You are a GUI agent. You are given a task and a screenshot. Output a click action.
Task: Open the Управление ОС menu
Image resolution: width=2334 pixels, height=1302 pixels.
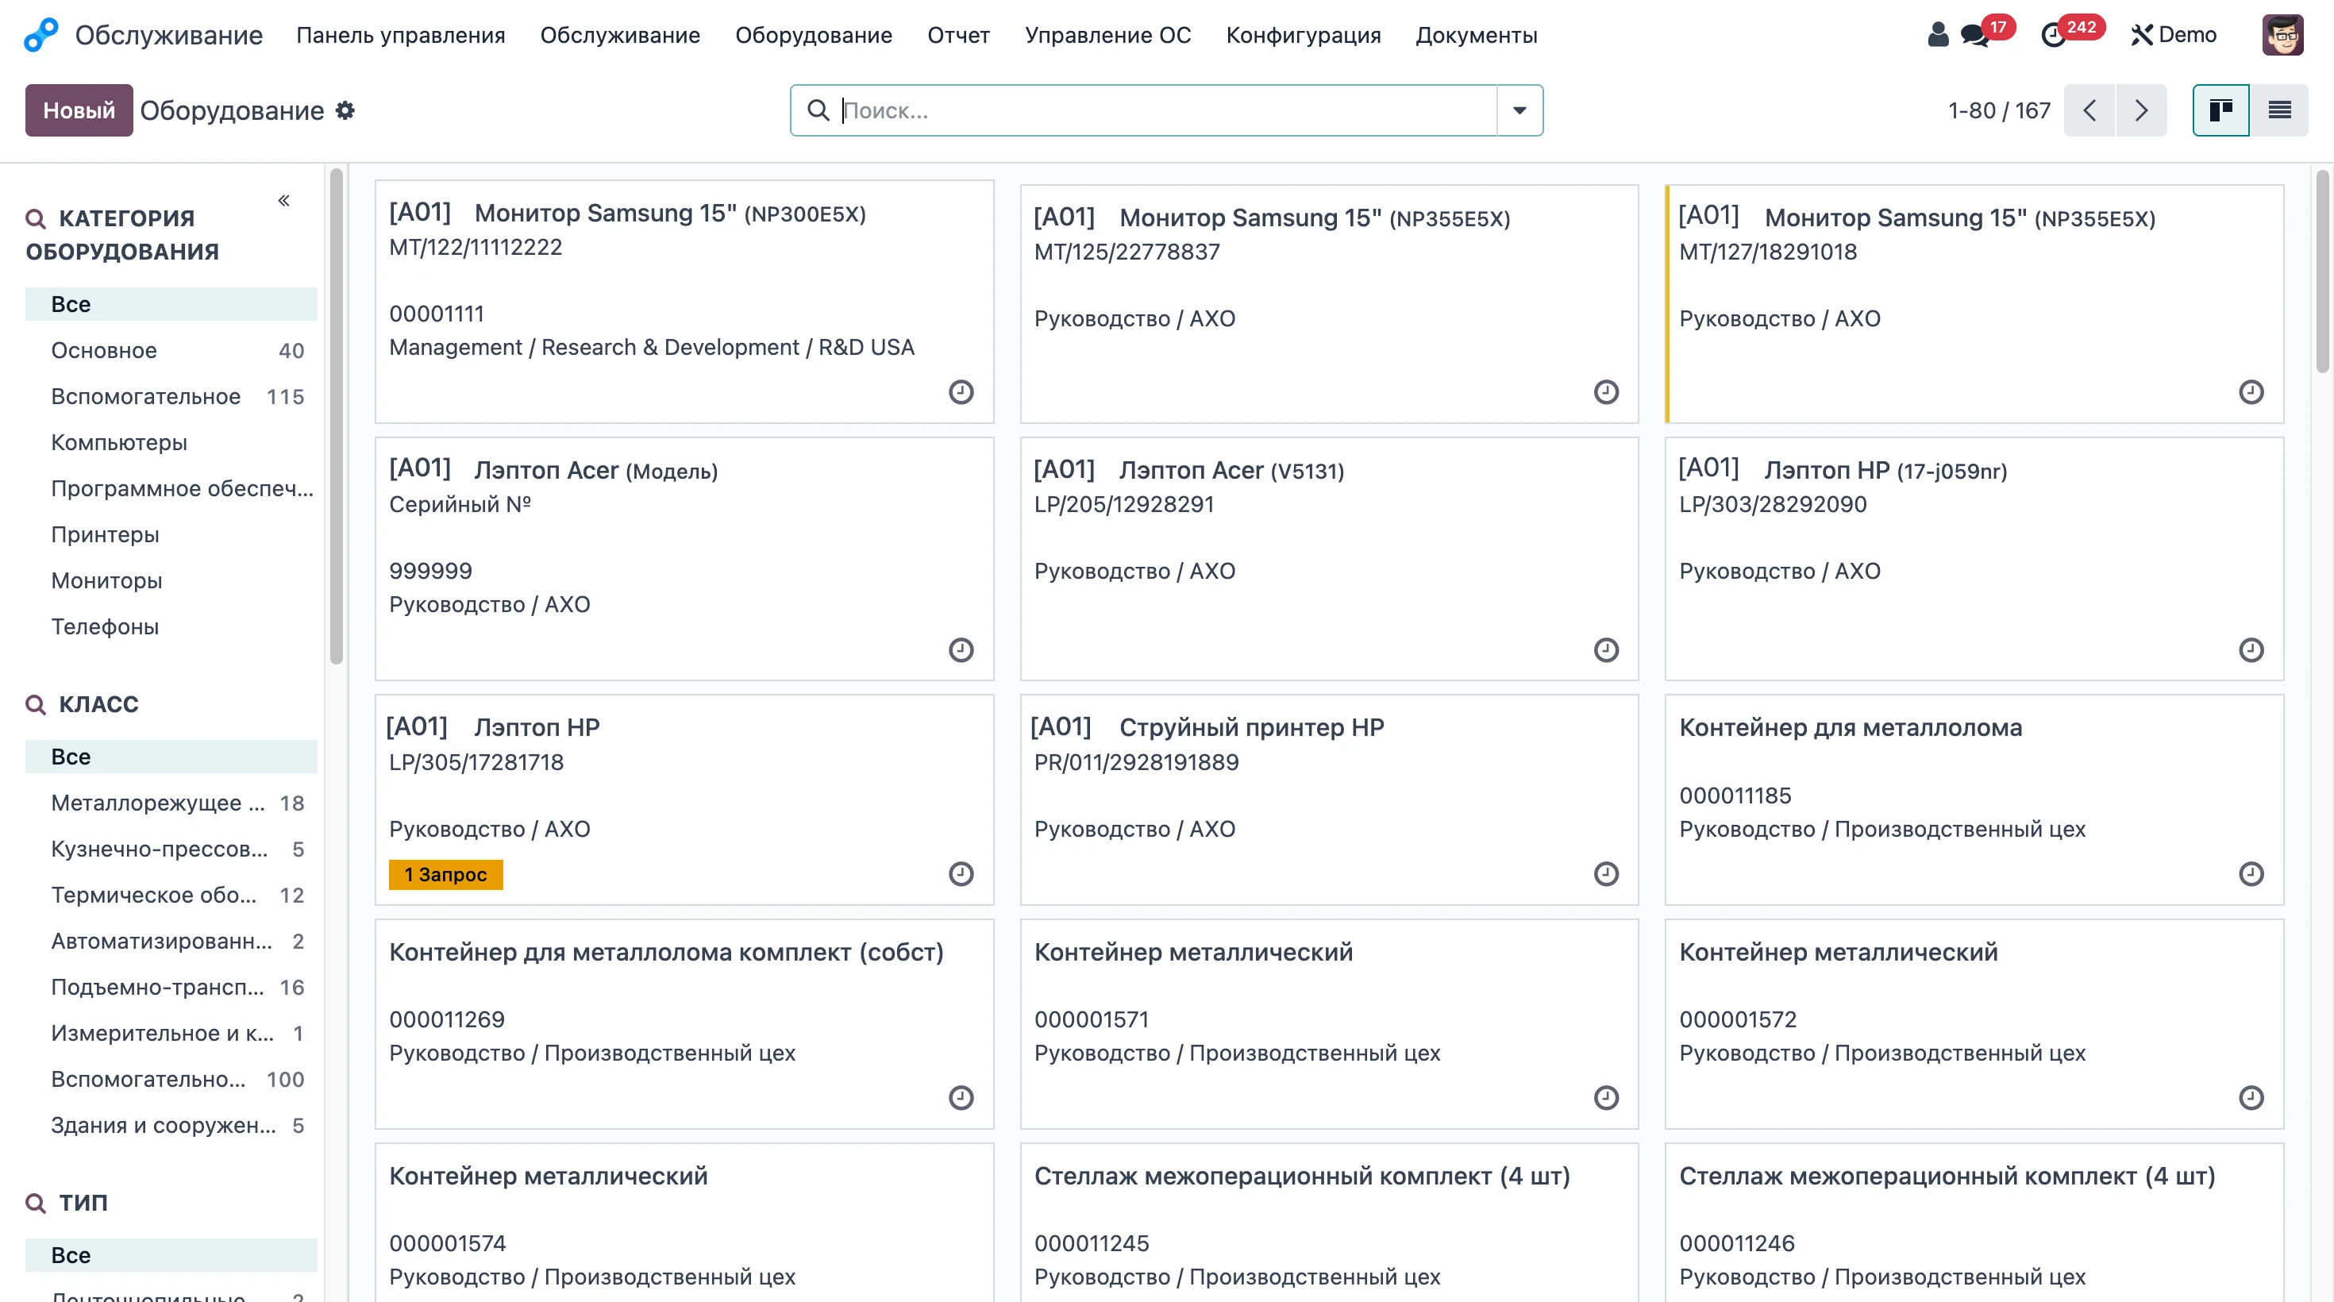point(1107,34)
